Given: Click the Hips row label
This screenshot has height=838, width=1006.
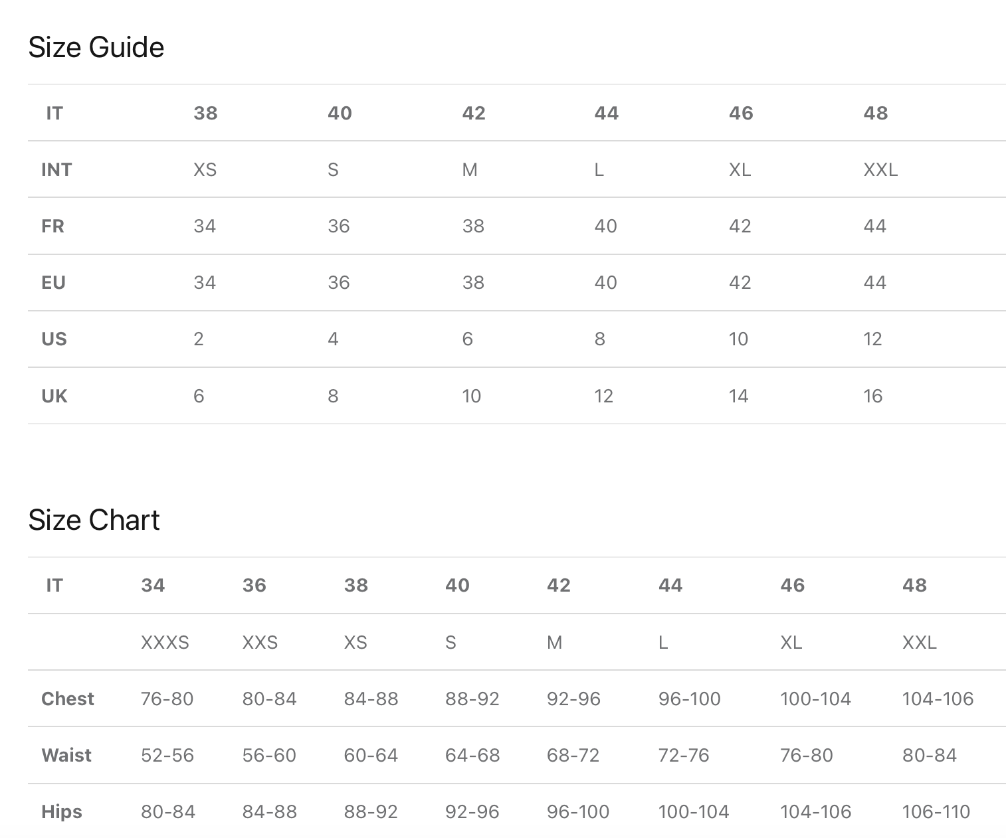Looking at the screenshot, I should (62, 812).
